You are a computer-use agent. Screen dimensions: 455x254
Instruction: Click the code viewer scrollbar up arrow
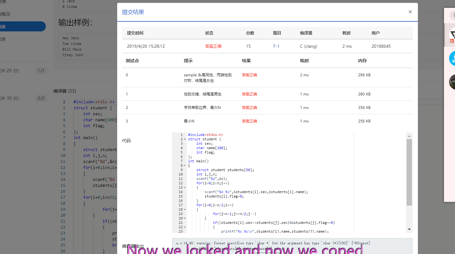[x=409, y=136]
